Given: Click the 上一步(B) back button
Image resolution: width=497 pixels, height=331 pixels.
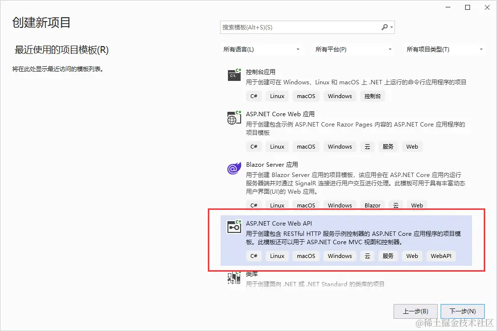Looking at the screenshot, I should (x=416, y=311).
